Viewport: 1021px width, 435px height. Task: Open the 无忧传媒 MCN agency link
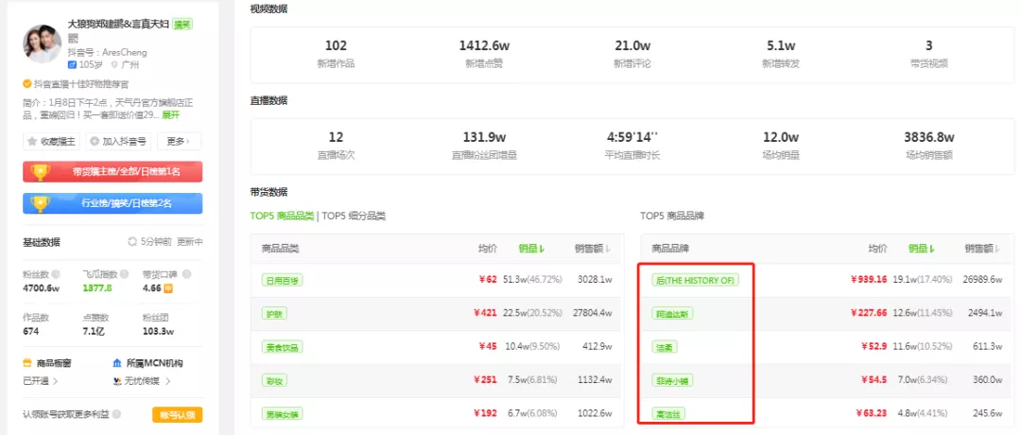142,381
